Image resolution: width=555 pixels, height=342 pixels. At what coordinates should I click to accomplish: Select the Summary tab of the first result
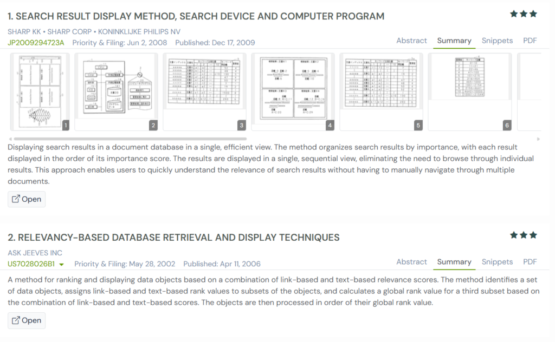point(454,41)
